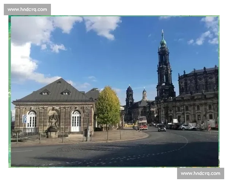Select the statue in the building's niche
Image resolution: width=228 pixels, height=183 pixels.
(54, 121)
